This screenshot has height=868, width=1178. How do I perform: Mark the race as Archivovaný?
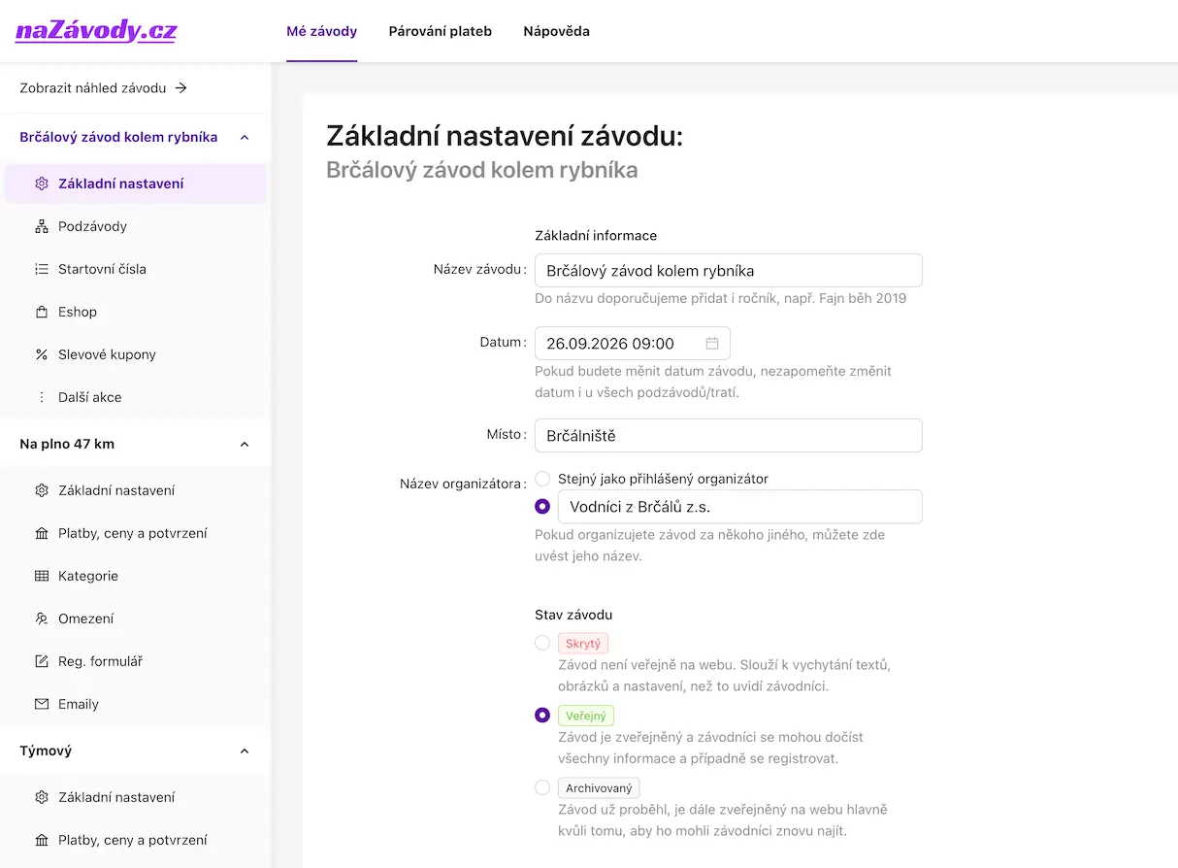pos(542,787)
